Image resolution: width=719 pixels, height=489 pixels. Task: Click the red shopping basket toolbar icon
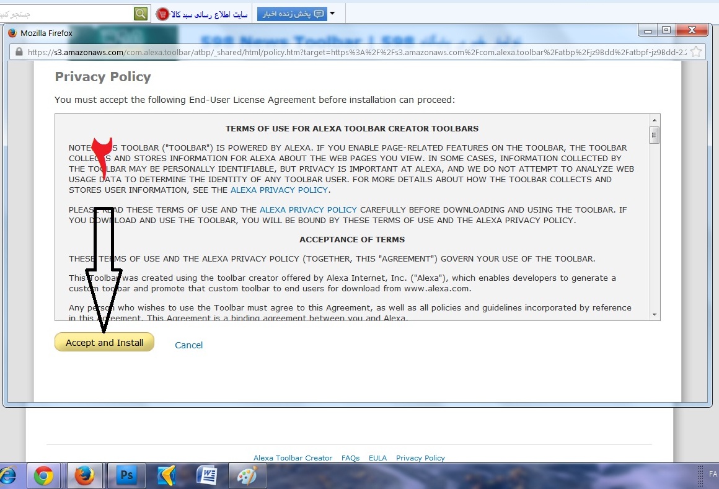(x=162, y=14)
